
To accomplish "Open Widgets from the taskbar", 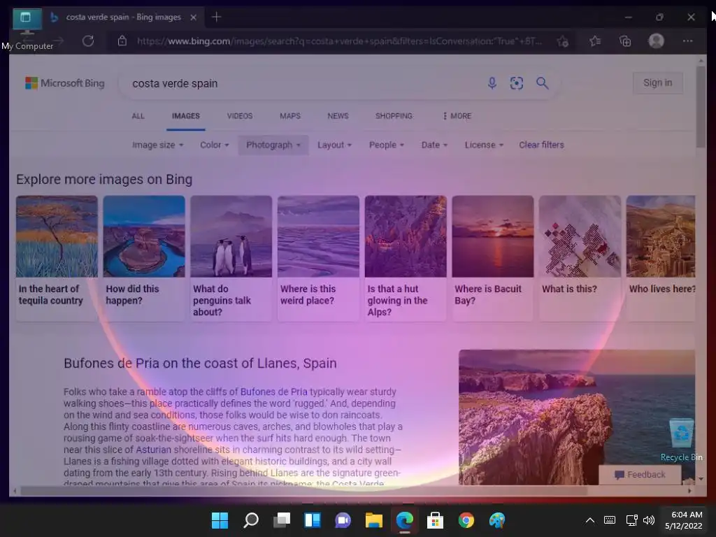I will [313, 520].
